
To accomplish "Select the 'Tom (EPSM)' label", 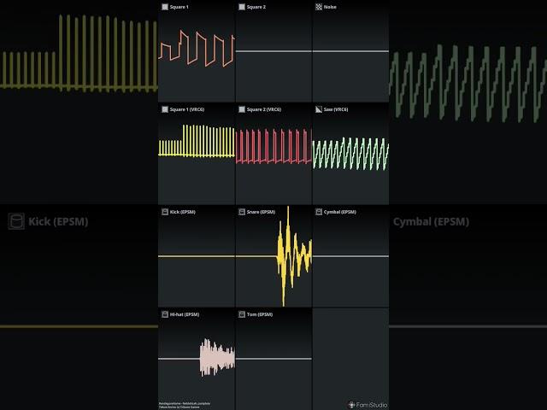I will pos(260,314).
